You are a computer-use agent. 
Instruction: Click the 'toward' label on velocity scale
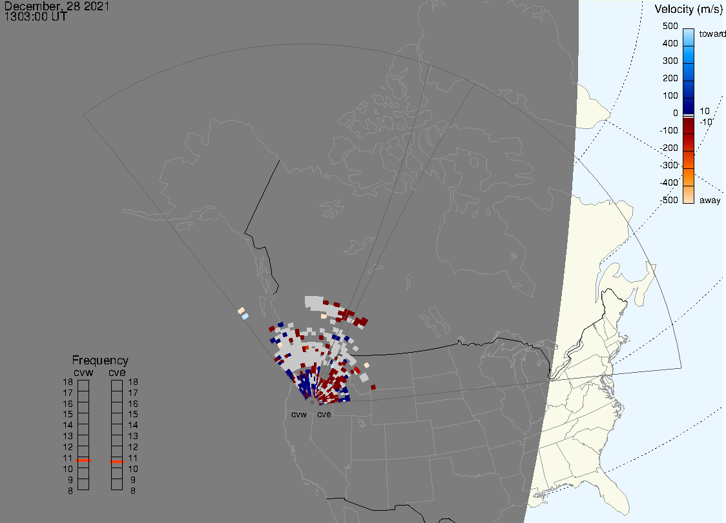[x=712, y=34]
